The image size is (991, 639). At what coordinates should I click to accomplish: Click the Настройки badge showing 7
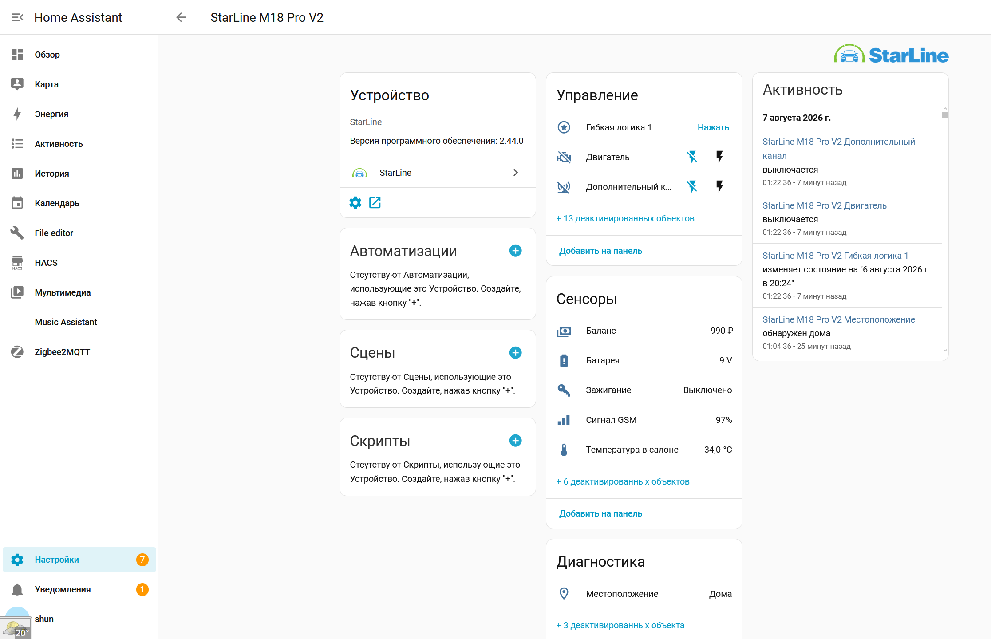pos(142,560)
